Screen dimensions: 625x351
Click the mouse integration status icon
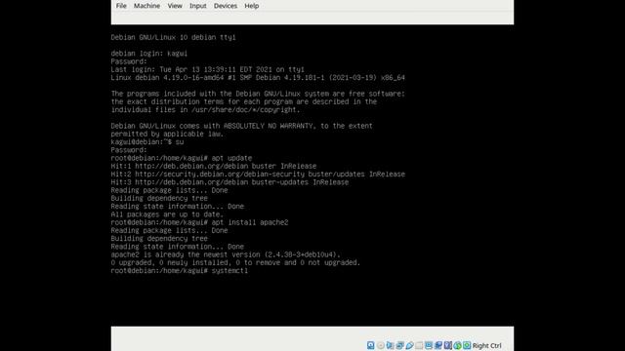click(x=457, y=345)
